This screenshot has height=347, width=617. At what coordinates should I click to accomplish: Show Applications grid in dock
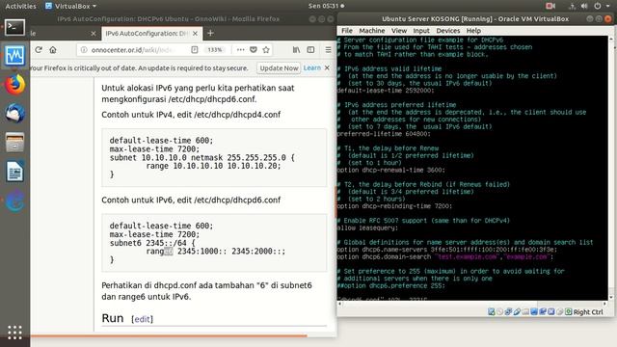14,333
